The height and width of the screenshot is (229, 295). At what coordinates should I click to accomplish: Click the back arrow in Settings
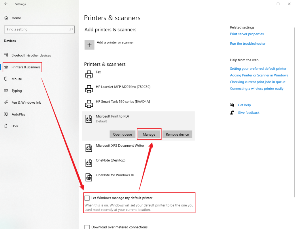click(x=6, y=4)
